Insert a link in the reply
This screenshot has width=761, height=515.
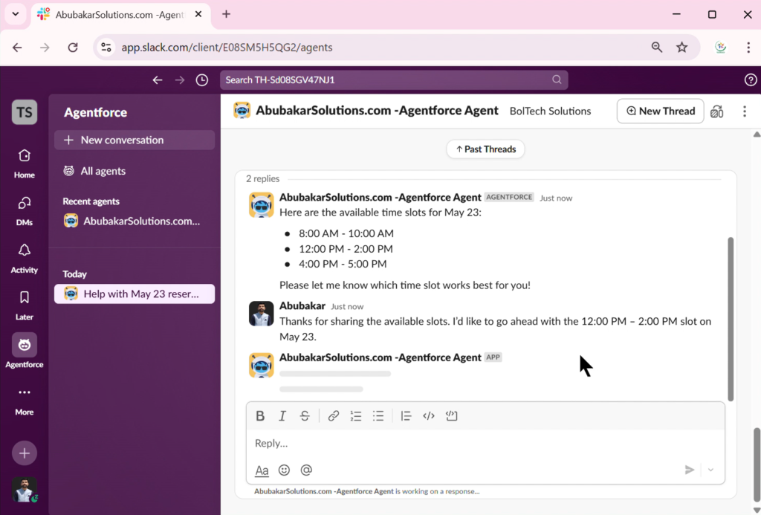[333, 416]
